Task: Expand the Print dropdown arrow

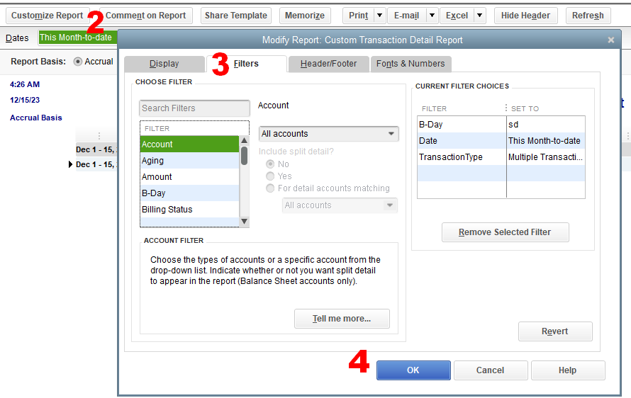Action: 379,16
